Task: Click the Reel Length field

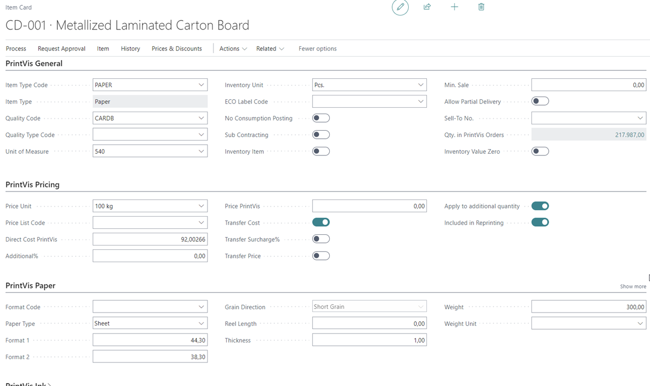Action: coord(370,323)
